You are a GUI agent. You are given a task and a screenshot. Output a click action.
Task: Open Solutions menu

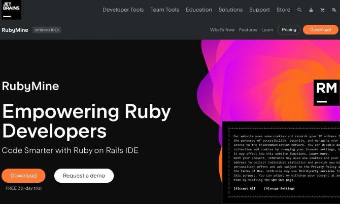click(230, 10)
